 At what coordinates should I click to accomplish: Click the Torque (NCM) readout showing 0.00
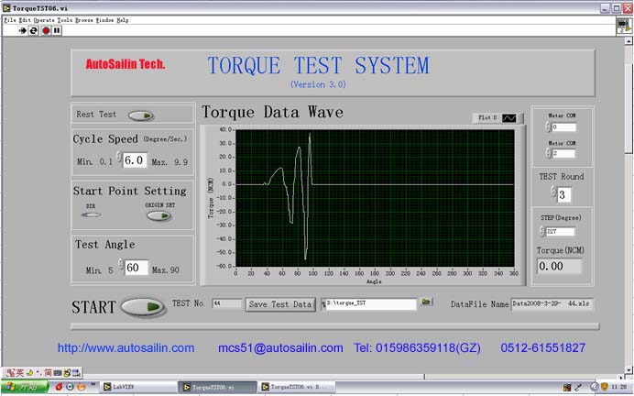tap(560, 266)
